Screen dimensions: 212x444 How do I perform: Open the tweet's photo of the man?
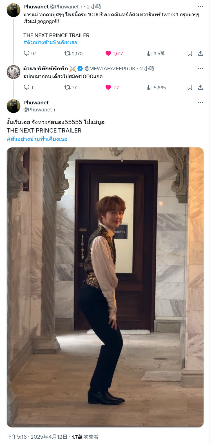[x=105, y=287]
